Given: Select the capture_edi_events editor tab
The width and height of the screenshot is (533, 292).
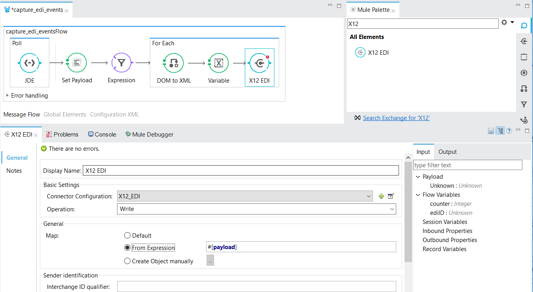Looking at the screenshot, I should click(x=37, y=10).
